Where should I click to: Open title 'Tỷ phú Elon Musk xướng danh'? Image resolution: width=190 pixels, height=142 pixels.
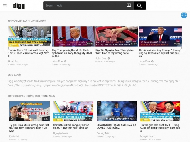pyautogui.click(x=29, y=128)
